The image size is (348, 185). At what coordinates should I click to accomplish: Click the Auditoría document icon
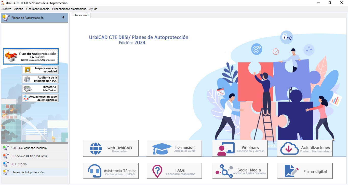tap(27, 79)
